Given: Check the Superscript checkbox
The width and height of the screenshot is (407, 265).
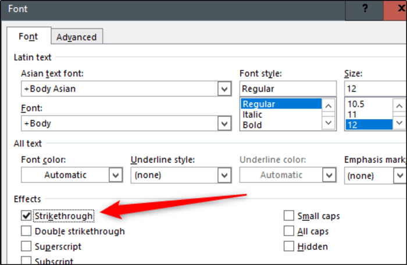Looking at the screenshot, I should click(x=26, y=246).
